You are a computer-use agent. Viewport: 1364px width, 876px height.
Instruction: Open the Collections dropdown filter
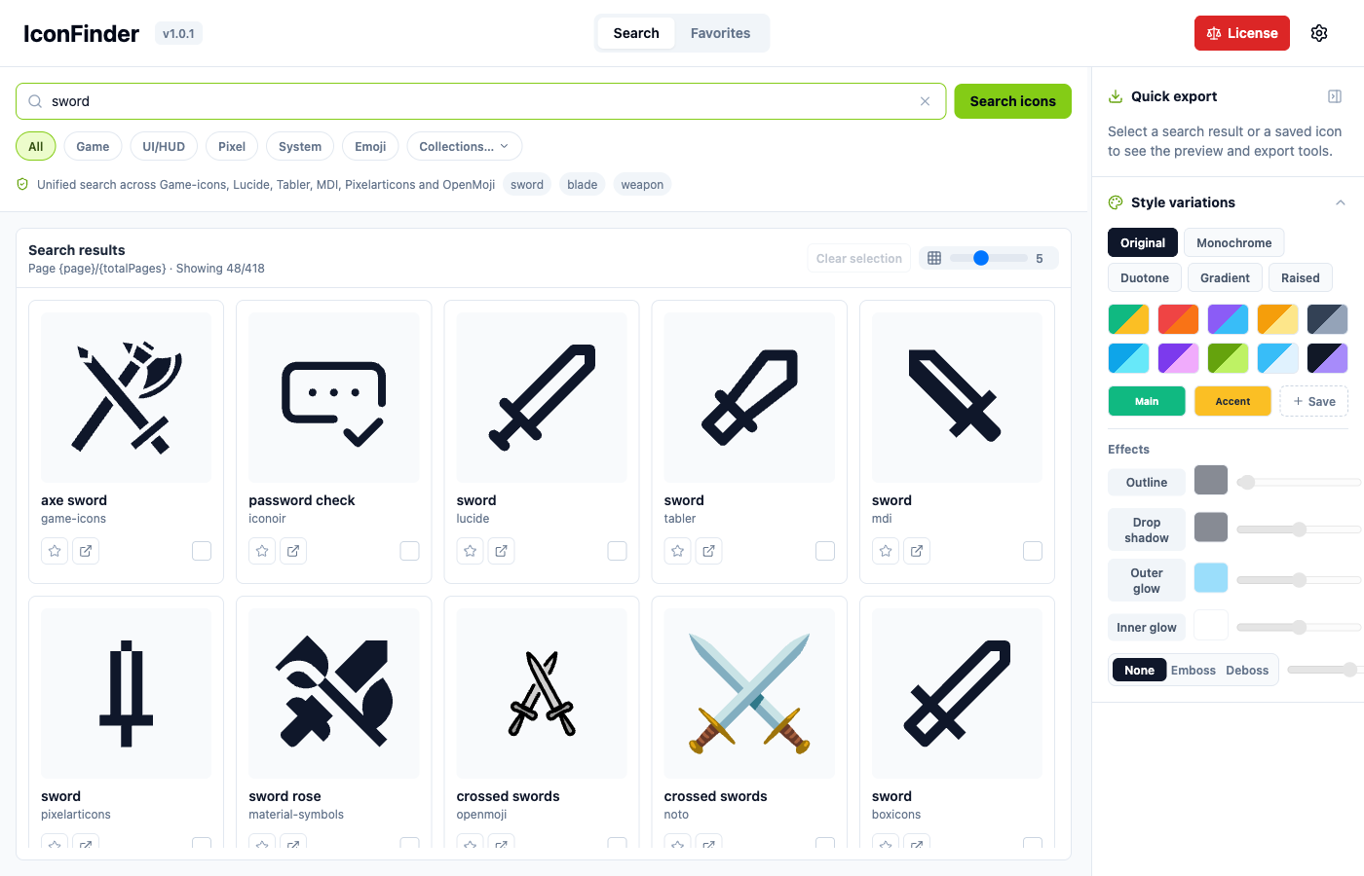click(465, 146)
